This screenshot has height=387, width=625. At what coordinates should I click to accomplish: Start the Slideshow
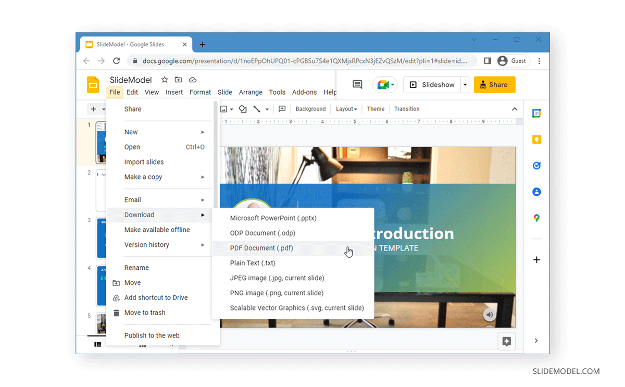click(x=432, y=84)
